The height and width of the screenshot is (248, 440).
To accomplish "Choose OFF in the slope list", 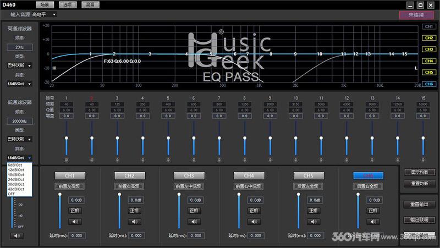I will click(19, 194).
